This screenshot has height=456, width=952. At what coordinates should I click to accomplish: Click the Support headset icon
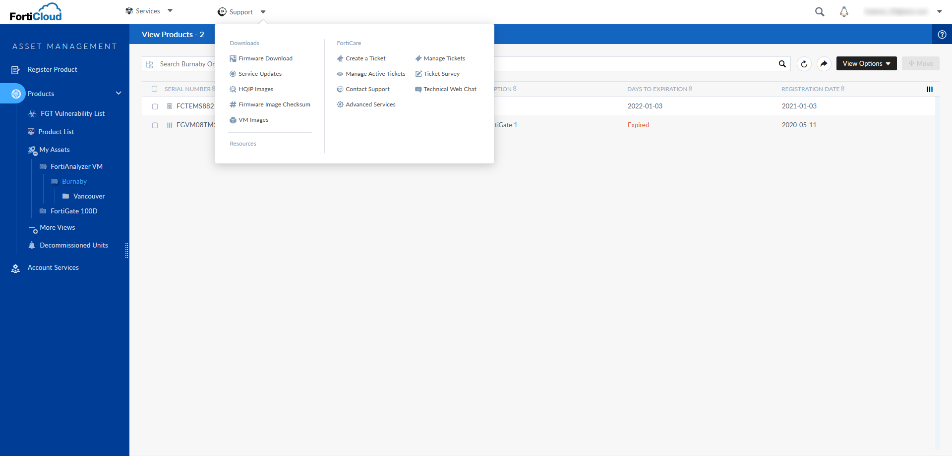point(222,12)
